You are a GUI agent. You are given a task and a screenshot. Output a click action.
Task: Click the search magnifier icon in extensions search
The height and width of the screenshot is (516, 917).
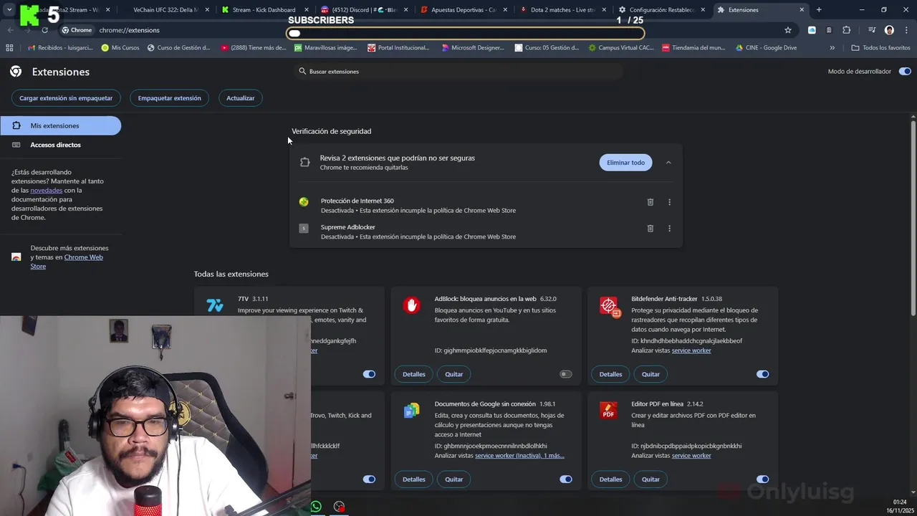[302, 71]
